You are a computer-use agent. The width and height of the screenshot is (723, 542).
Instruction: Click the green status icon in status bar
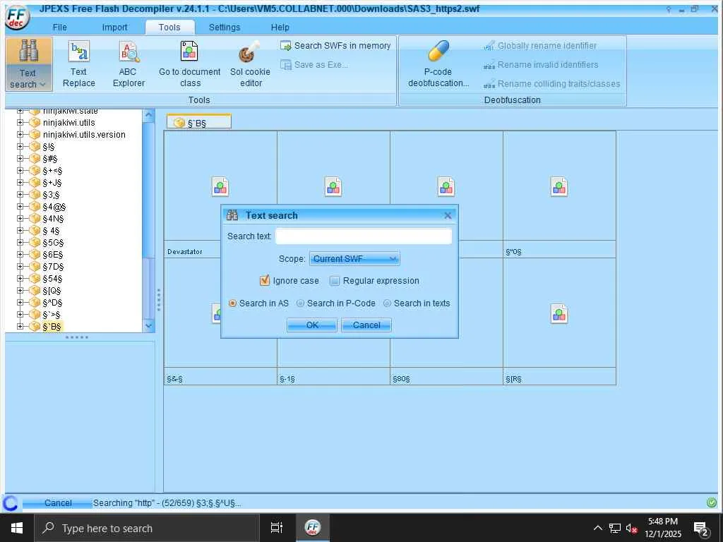(x=712, y=502)
